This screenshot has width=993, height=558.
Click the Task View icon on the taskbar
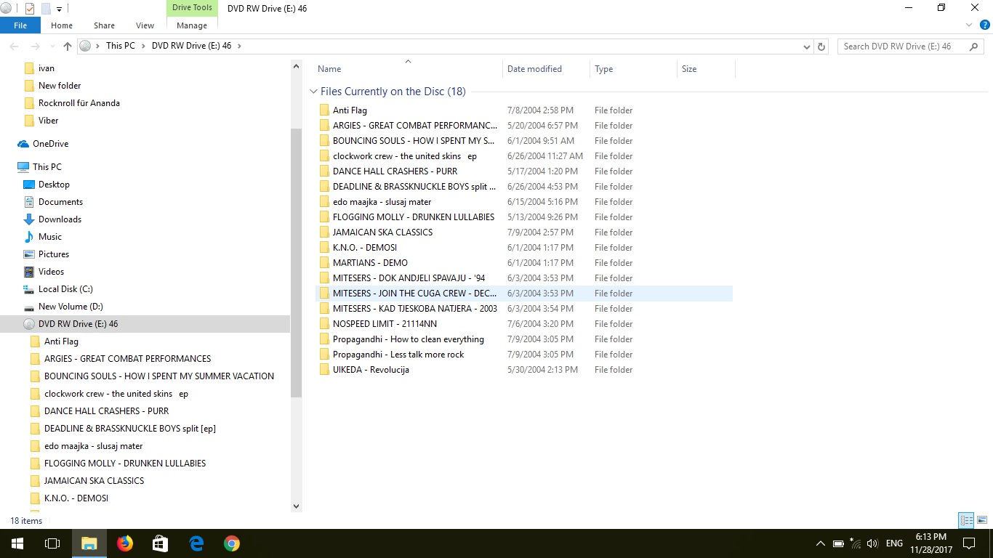coord(52,543)
